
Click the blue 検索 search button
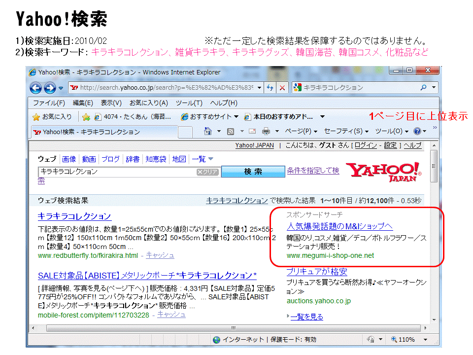click(x=253, y=172)
